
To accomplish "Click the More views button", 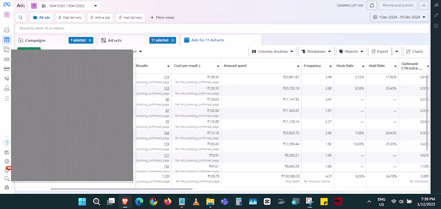I will tap(162, 18).
